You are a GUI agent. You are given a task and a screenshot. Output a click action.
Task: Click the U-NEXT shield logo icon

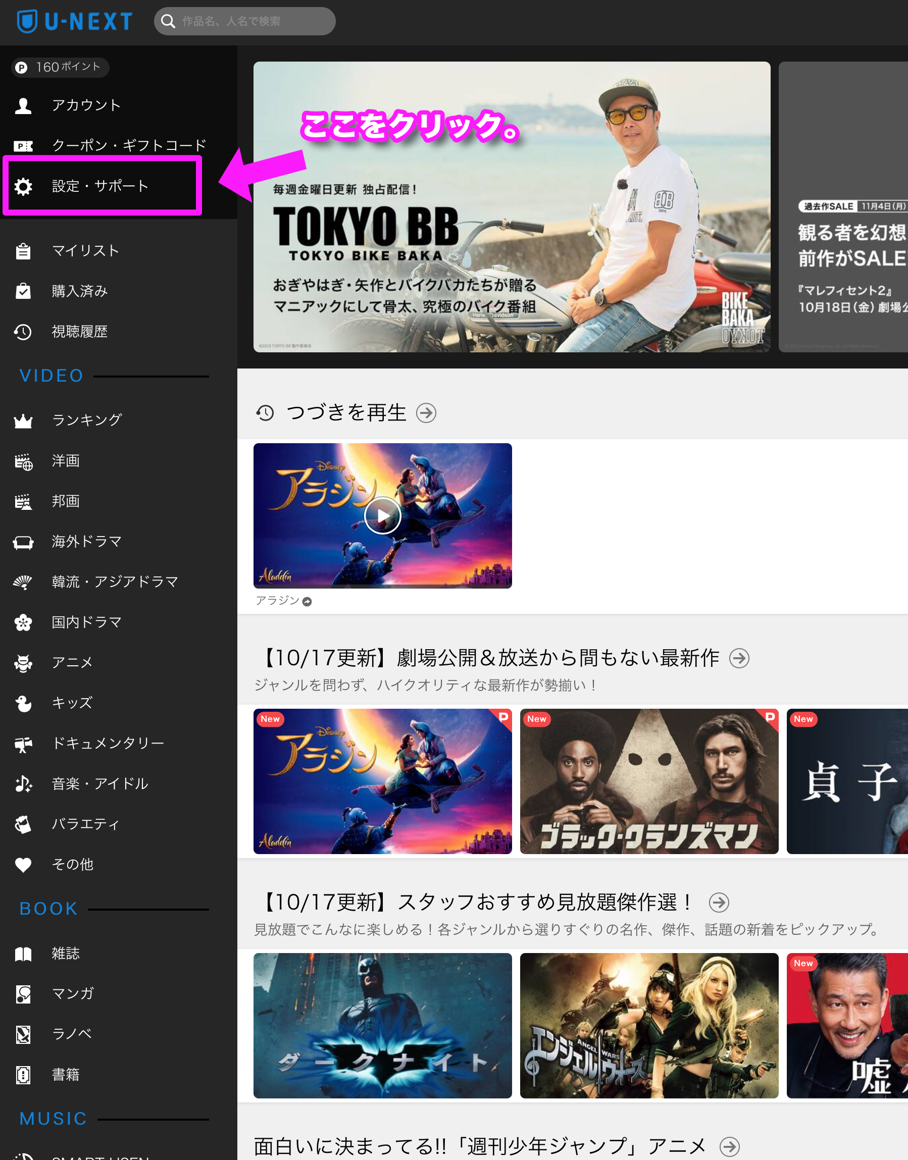click(x=27, y=21)
